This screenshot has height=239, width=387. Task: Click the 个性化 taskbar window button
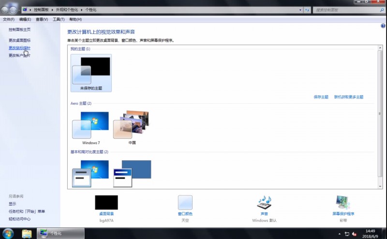[x=61, y=233]
